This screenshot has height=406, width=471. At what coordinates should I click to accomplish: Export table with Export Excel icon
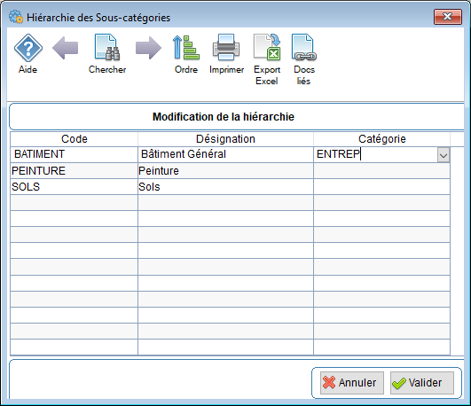click(x=267, y=59)
